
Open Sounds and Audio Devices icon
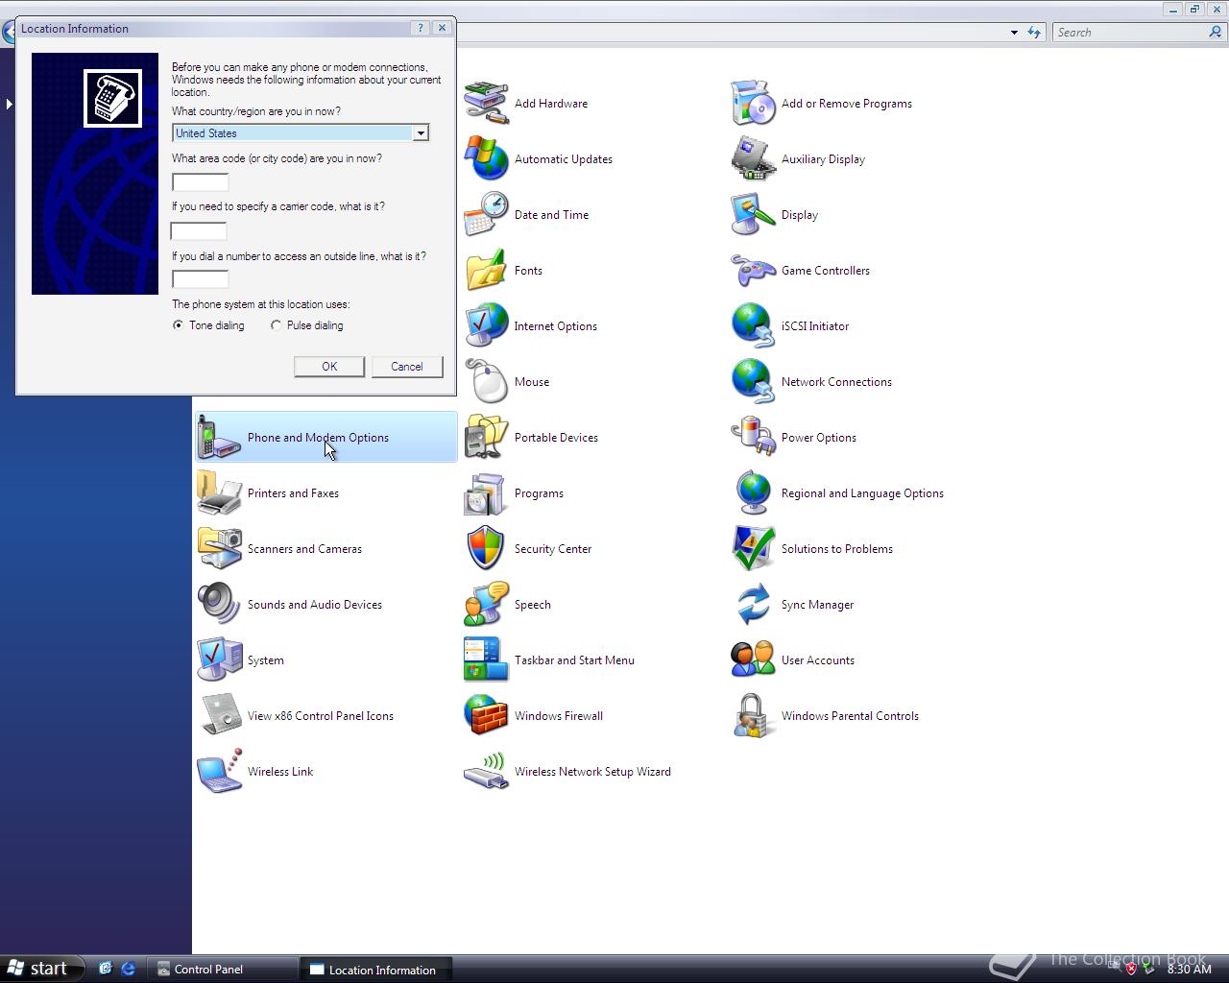pos(219,605)
